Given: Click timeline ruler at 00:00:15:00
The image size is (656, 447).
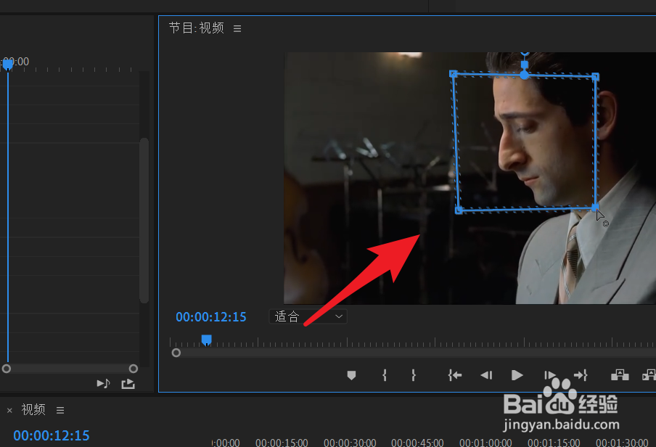Looking at the screenshot, I should (282, 443).
